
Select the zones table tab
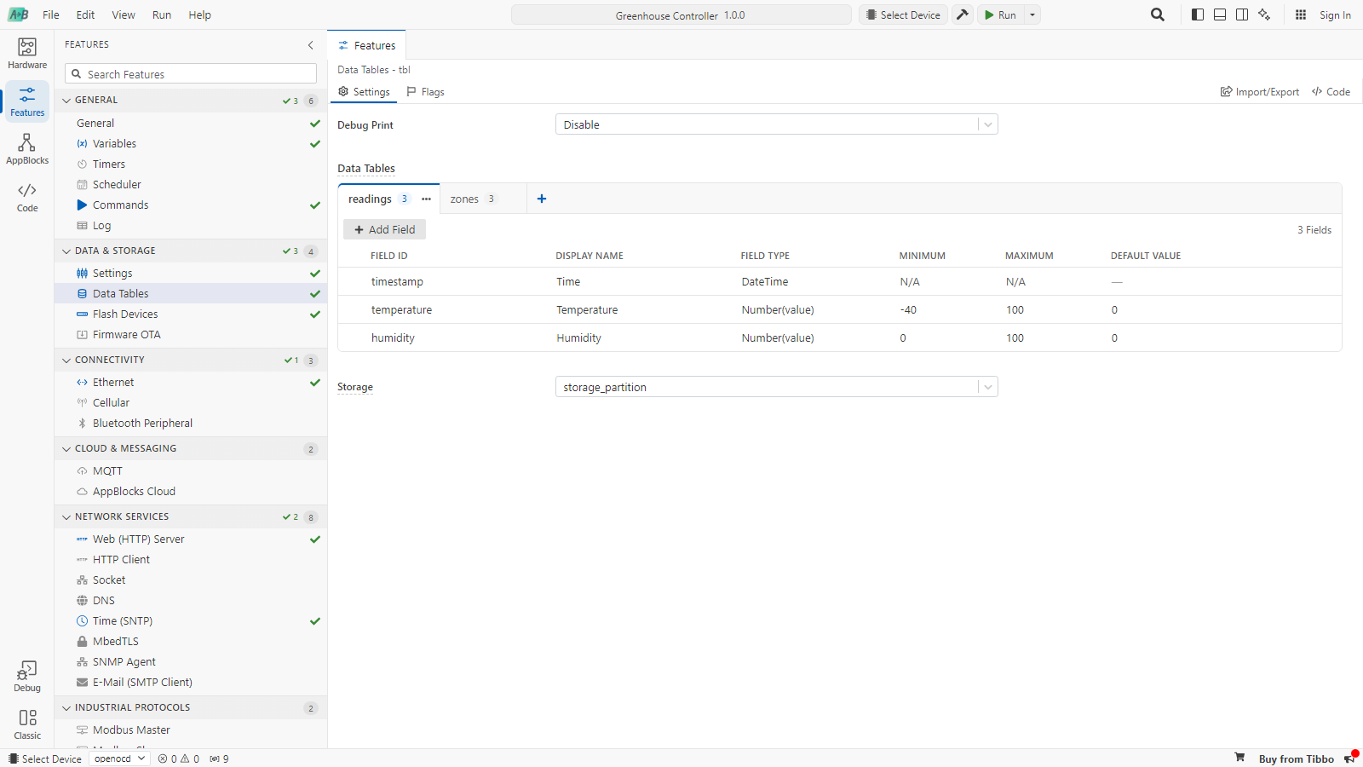(x=482, y=199)
